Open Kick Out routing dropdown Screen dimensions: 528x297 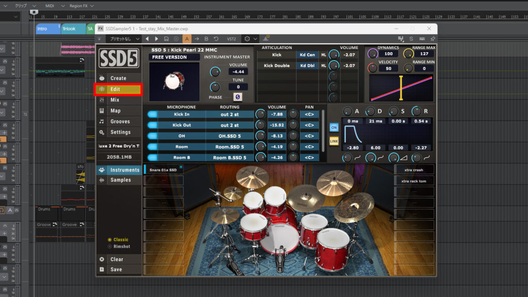tap(230, 125)
